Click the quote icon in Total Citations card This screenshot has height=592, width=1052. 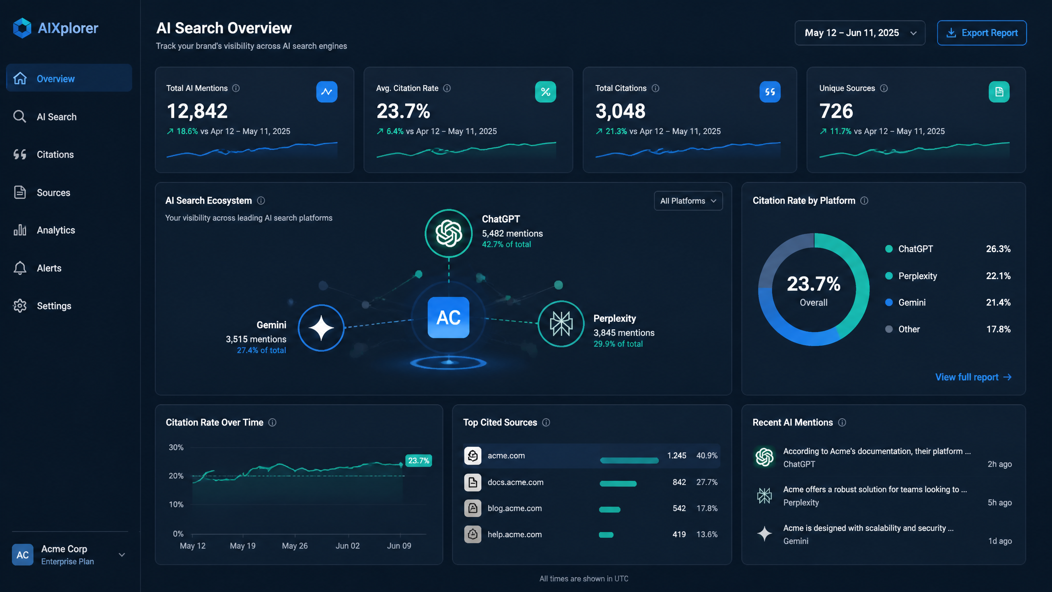(770, 92)
